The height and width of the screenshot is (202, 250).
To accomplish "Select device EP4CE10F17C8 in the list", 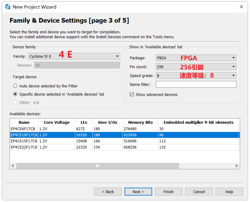I will click(24, 135).
